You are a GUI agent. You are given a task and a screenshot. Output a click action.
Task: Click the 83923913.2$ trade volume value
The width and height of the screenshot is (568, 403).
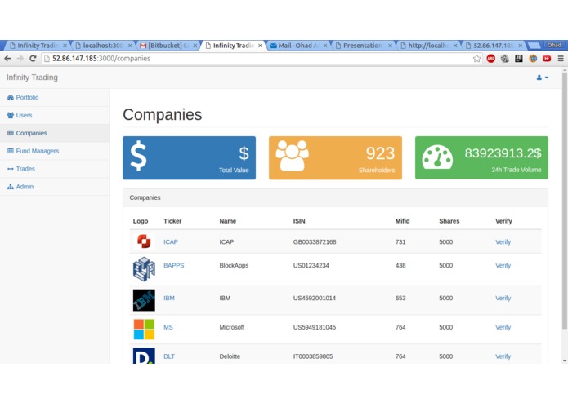click(503, 153)
